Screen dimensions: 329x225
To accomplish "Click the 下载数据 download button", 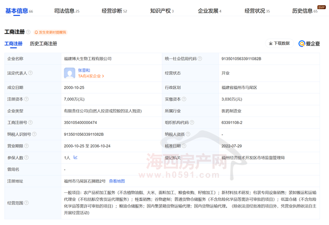I will (279, 44).
